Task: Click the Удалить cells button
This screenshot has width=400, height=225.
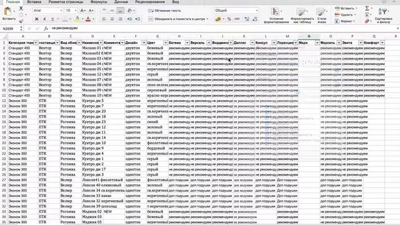Action: (345, 15)
